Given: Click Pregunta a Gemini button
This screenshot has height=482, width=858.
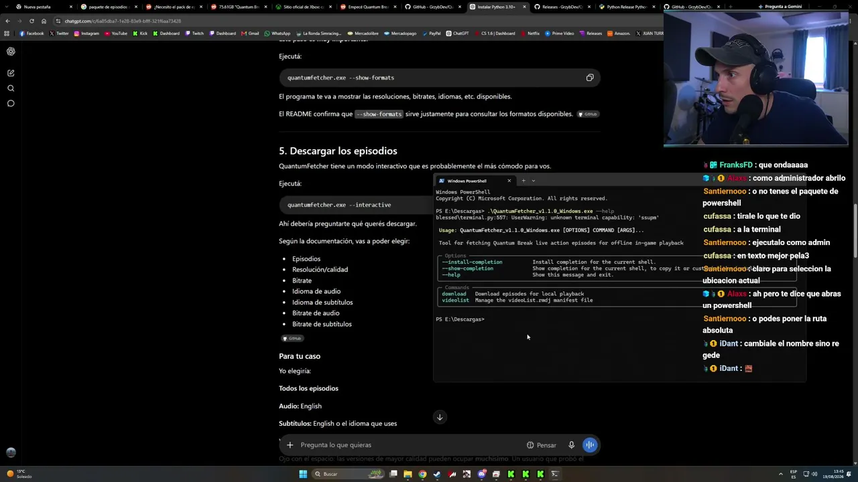Looking at the screenshot, I should tap(780, 7).
